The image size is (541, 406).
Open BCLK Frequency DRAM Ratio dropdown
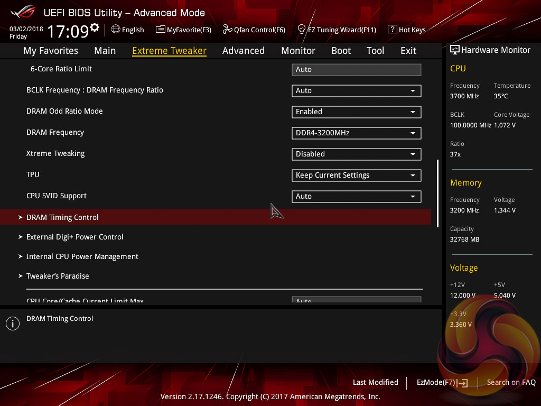click(x=357, y=91)
